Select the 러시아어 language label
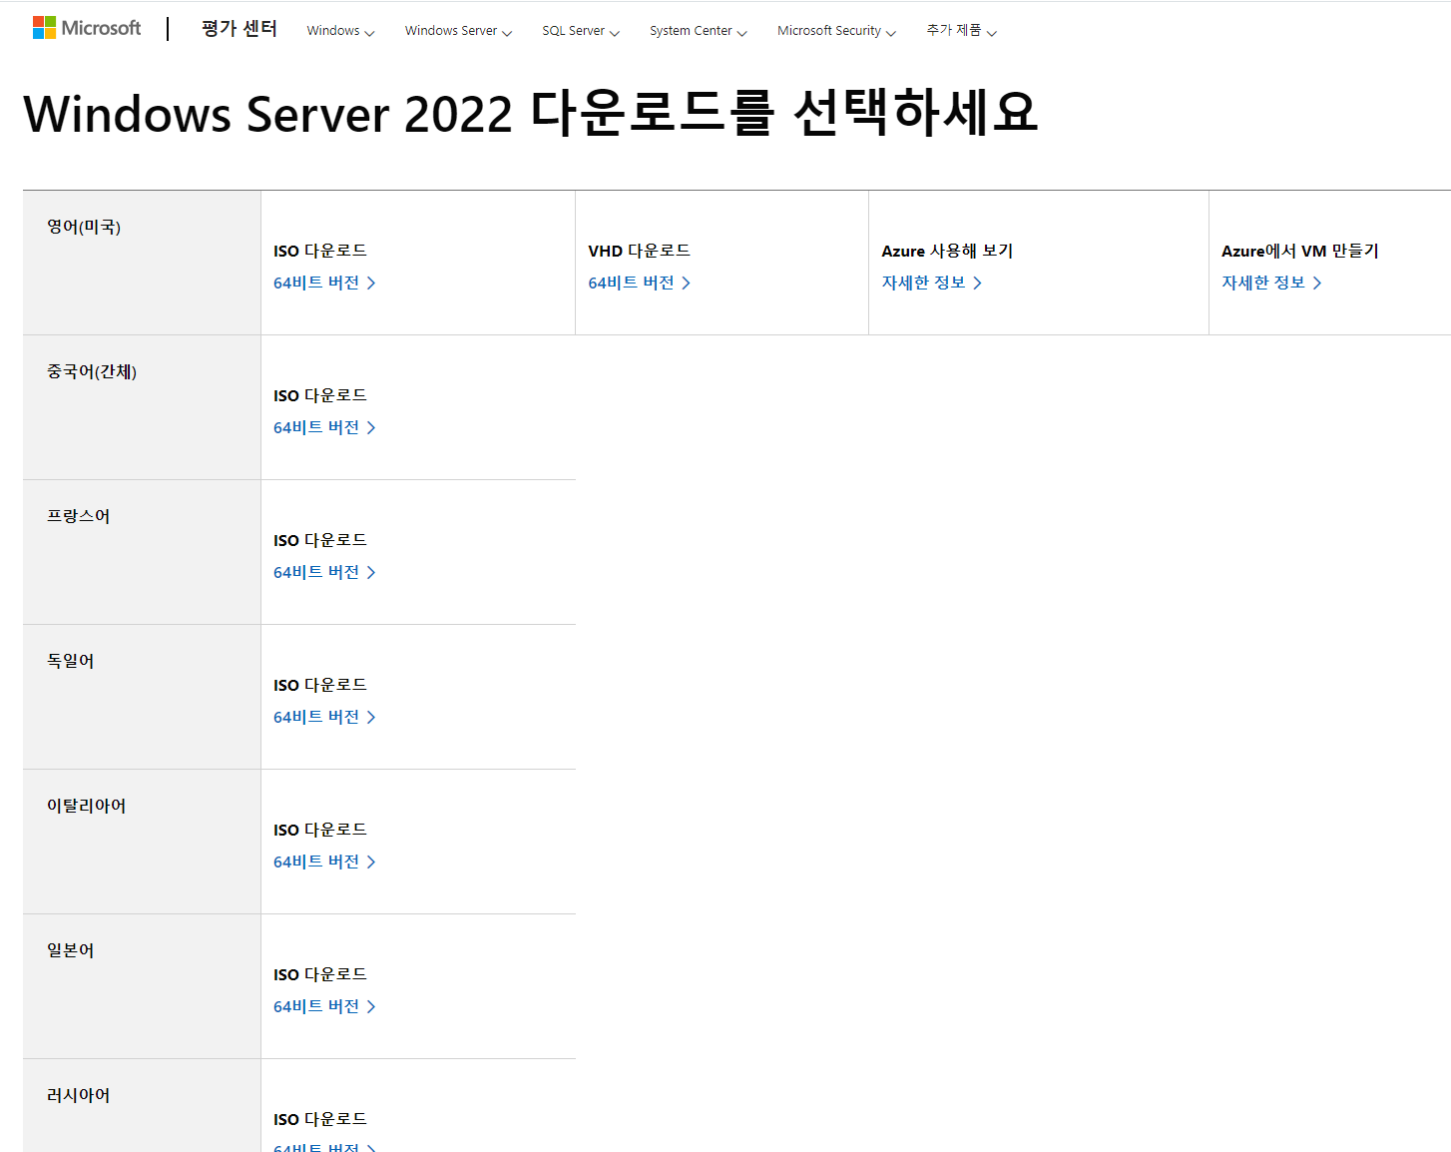Image resolution: width=1451 pixels, height=1152 pixels. 79,1095
